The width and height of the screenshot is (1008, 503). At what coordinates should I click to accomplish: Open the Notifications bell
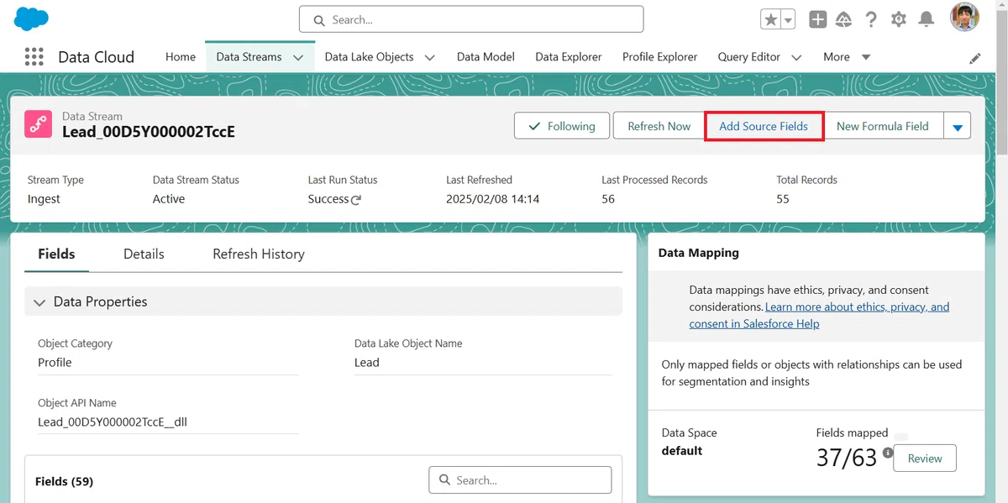[x=926, y=19]
